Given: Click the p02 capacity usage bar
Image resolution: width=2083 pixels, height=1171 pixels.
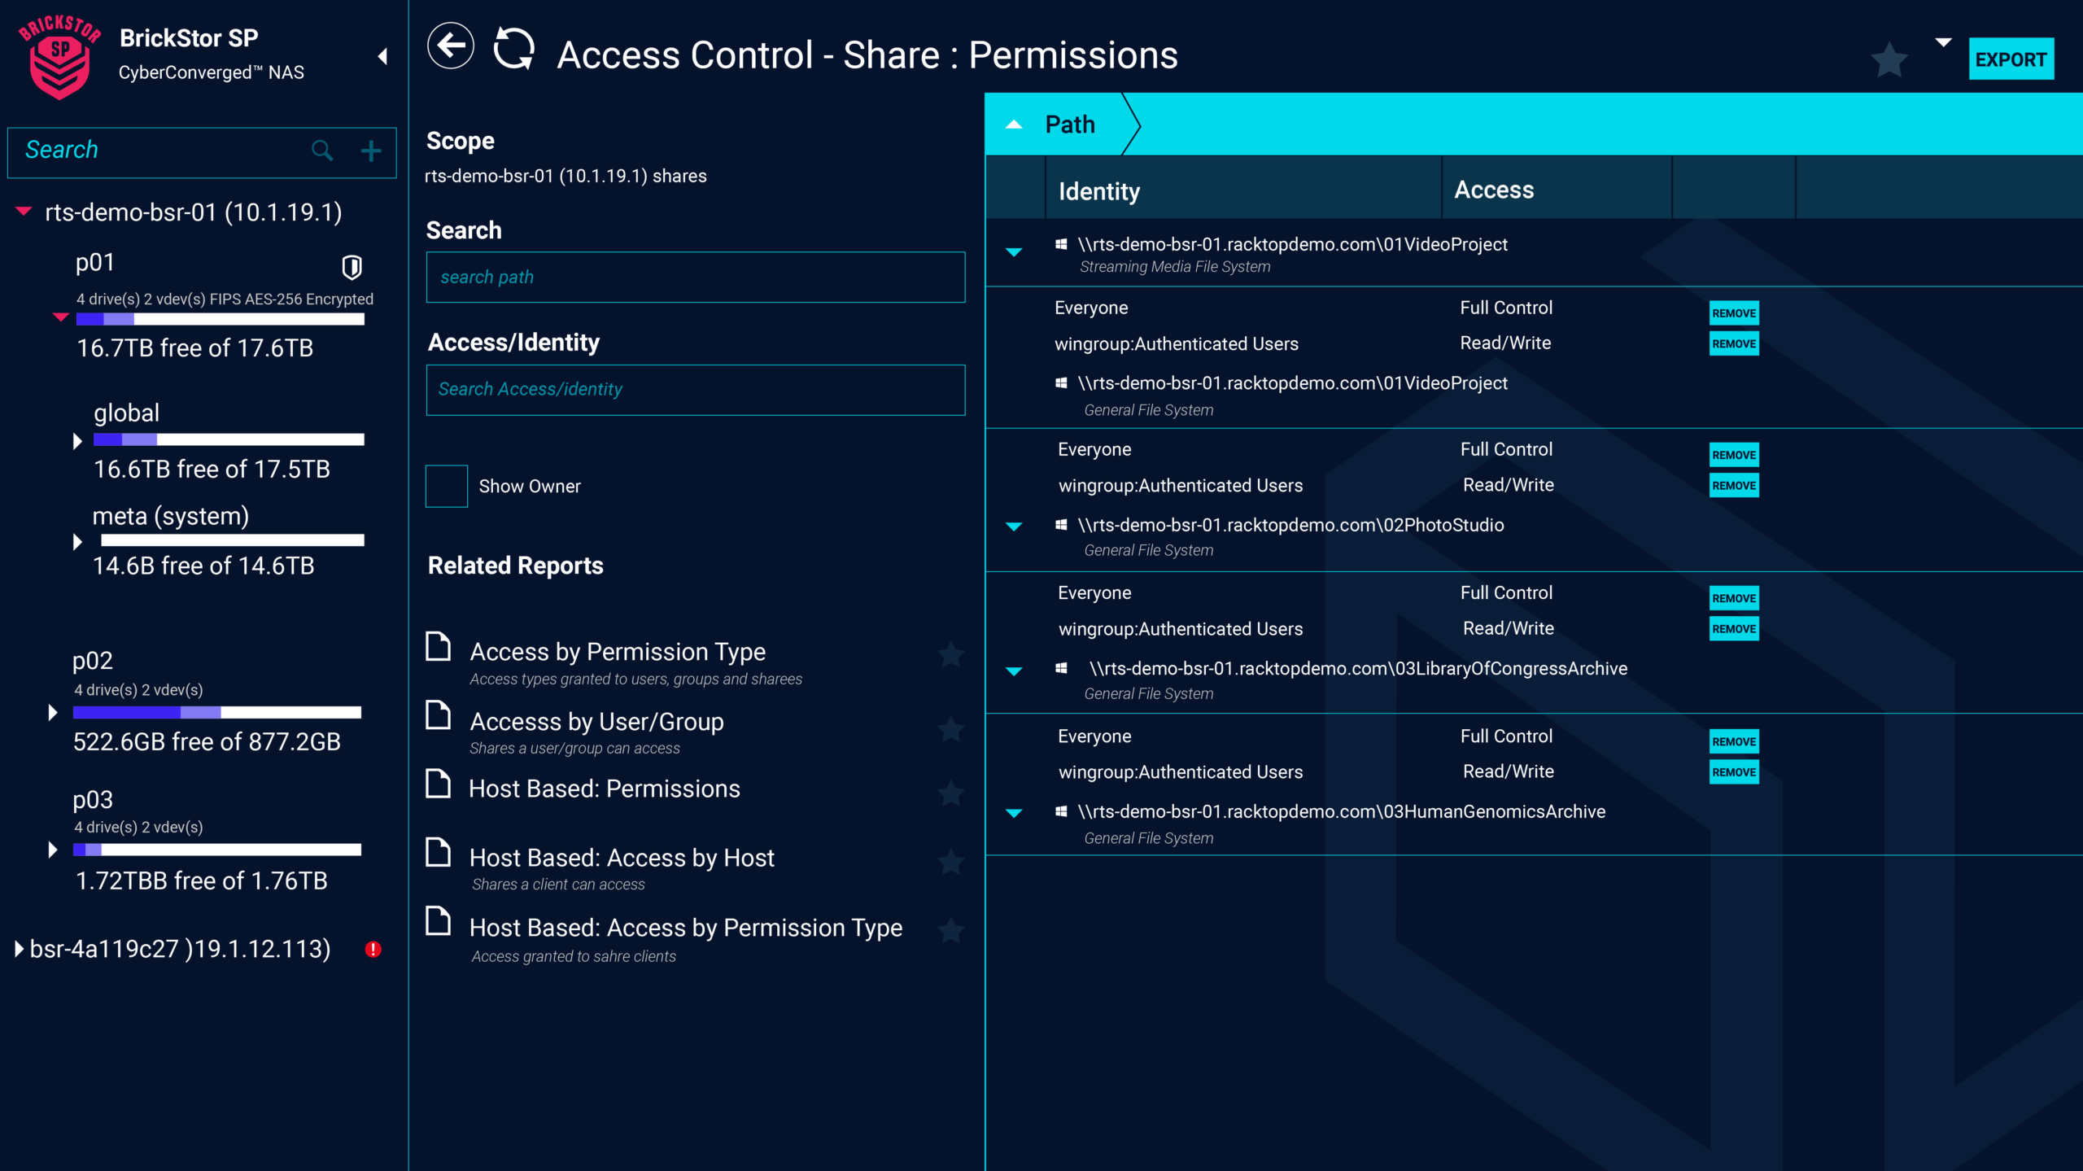Looking at the screenshot, I should click(x=217, y=713).
